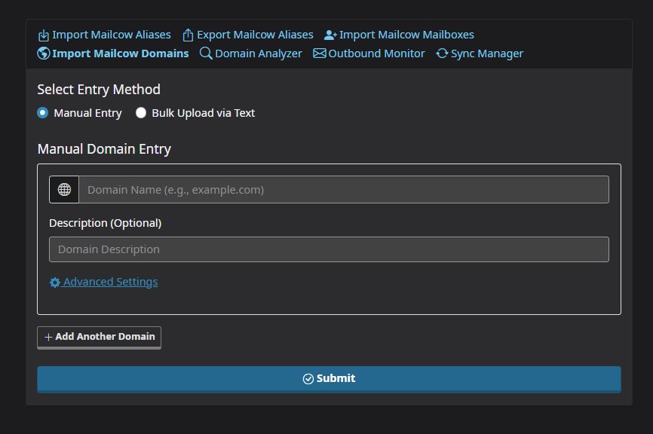Switch to the Export Mailcow Aliases tab
This screenshot has width=653, height=434.
(255, 35)
